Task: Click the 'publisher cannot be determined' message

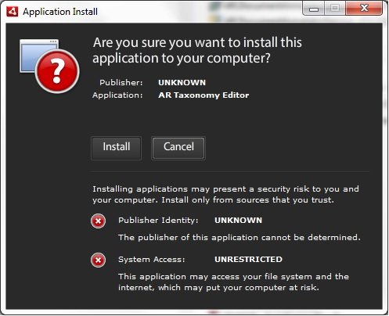Action: (x=240, y=238)
